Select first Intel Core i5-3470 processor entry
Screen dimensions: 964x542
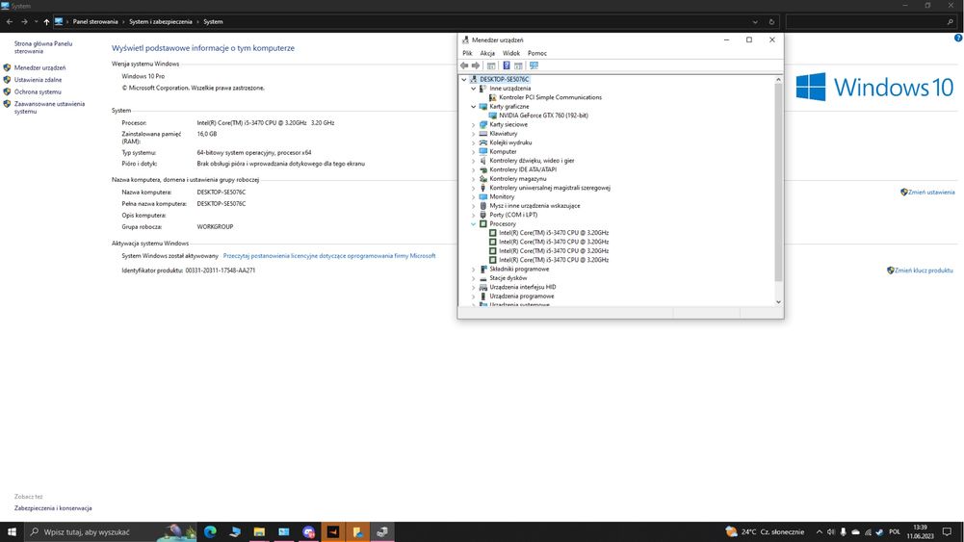554,233
